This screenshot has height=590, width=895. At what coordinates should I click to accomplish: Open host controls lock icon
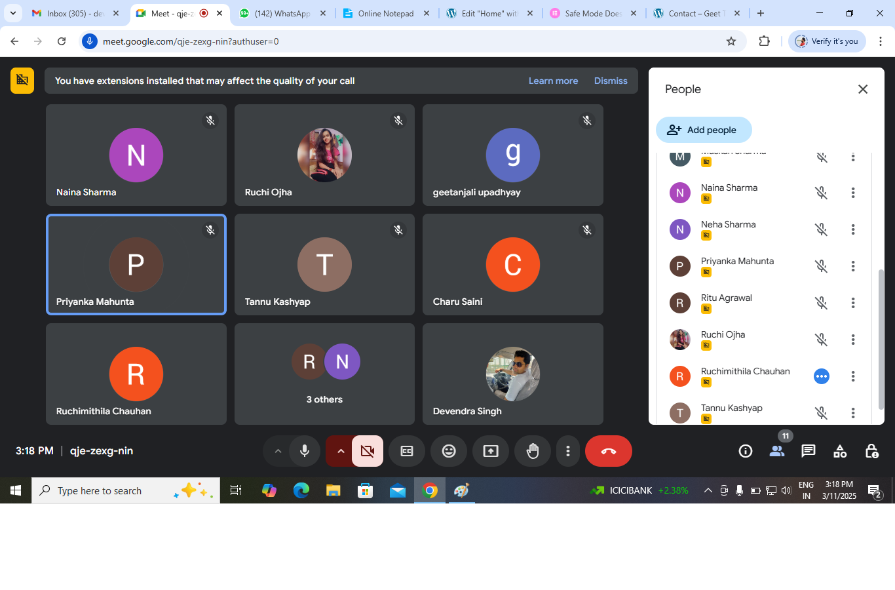tap(871, 451)
